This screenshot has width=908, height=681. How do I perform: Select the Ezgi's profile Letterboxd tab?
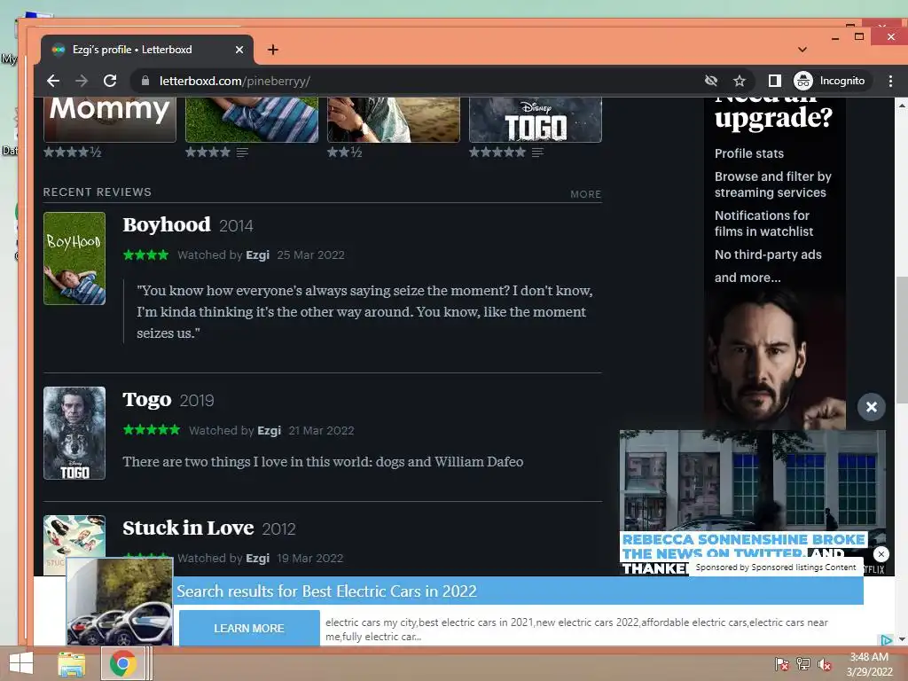(147, 50)
